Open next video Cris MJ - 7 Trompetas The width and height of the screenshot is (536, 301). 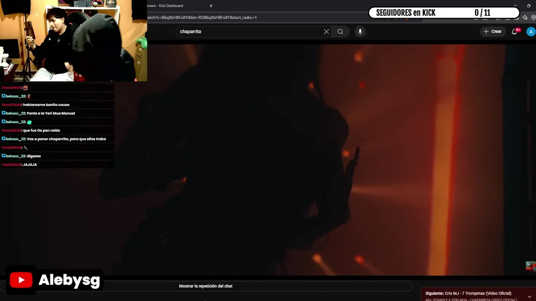coord(468,293)
